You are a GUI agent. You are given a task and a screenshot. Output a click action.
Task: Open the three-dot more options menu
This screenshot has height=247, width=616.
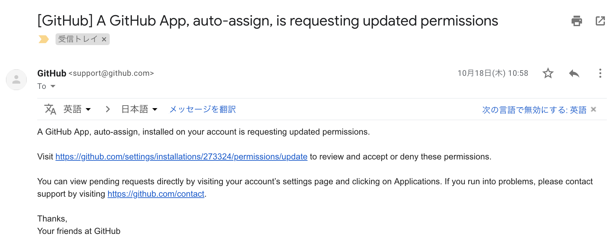(x=600, y=73)
